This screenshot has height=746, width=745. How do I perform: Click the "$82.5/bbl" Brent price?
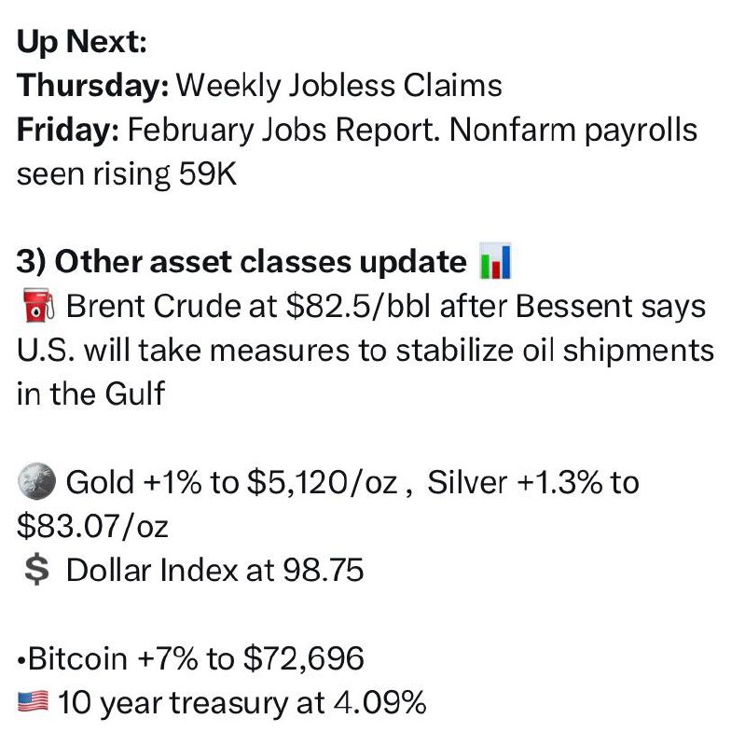click(358, 306)
